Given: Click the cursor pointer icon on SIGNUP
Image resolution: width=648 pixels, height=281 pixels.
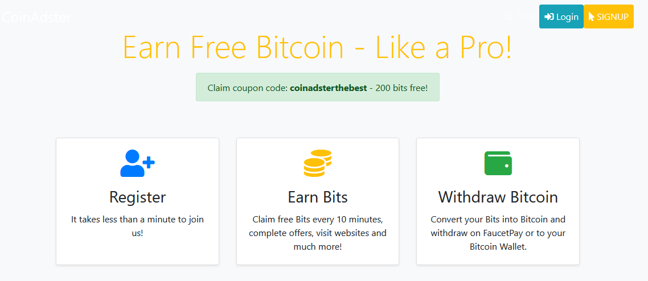Looking at the screenshot, I should pos(592,17).
